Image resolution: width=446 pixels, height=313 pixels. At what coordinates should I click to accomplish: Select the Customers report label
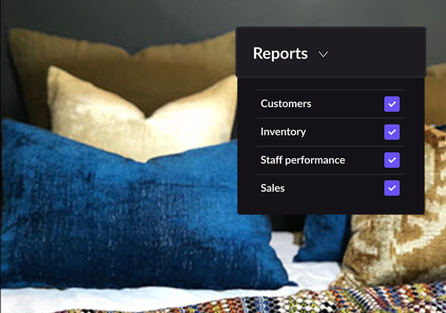286,103
